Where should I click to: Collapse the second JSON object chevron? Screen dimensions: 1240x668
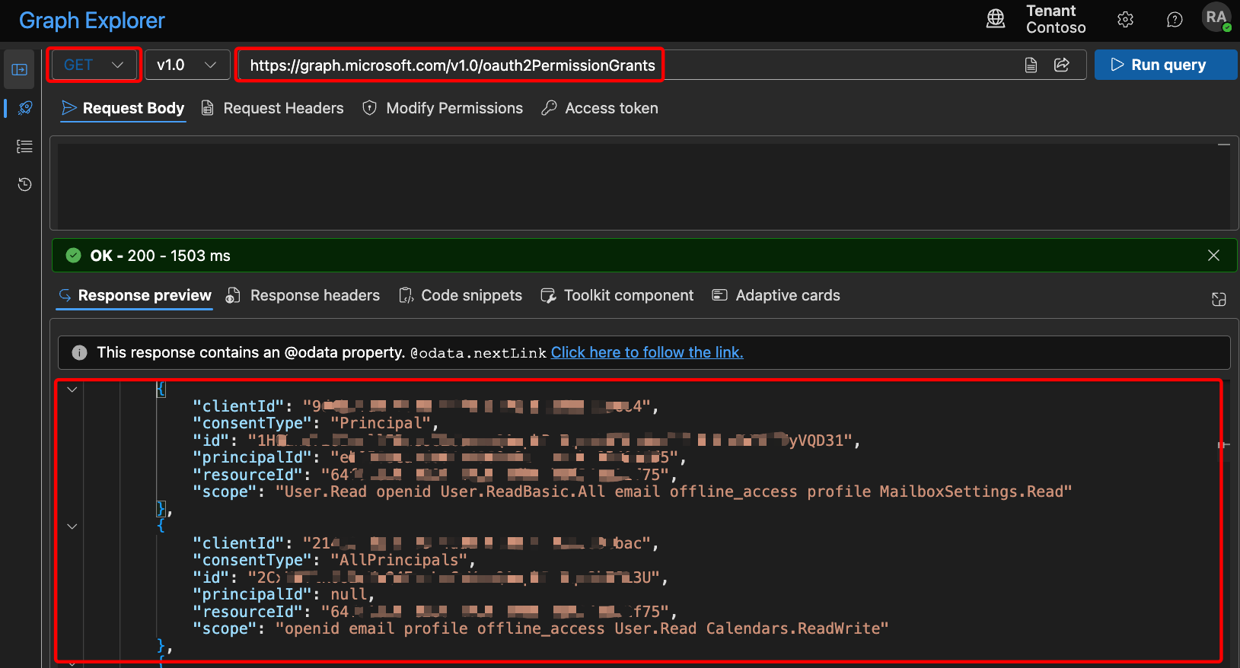[72, 526]
